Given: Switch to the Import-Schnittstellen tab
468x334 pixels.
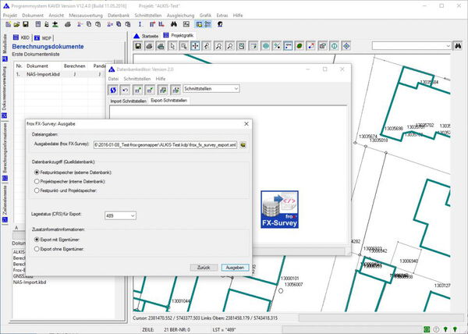Looking at the screenshot, I should [128, 101].
